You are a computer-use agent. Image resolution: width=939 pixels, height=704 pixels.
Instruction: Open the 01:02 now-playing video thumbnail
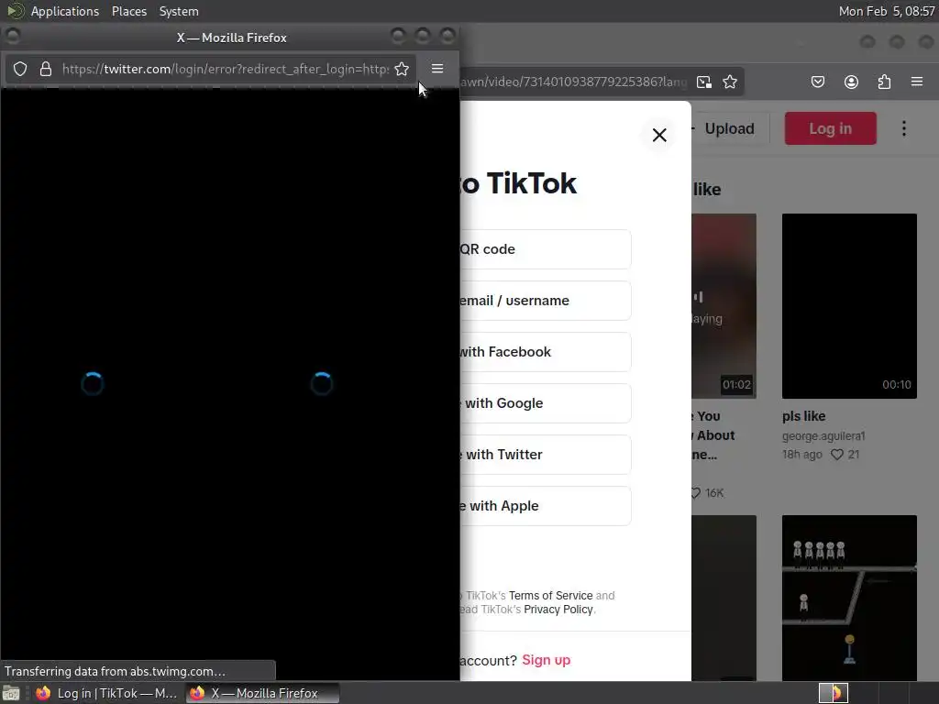click(724, 306)
